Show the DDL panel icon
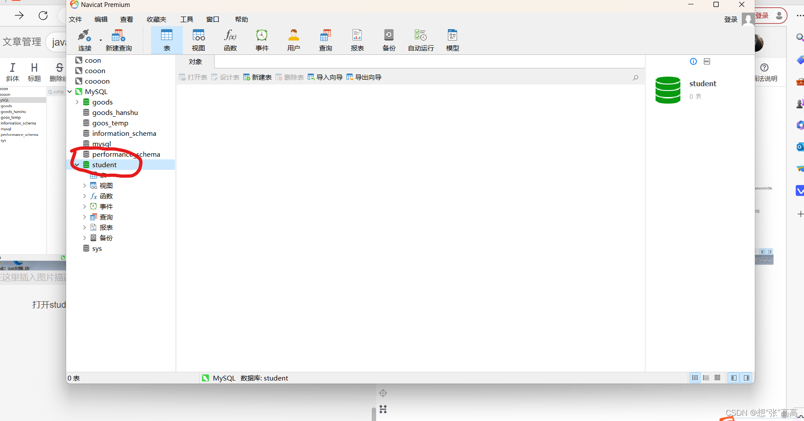Viewport: 804px width, 421px height. [x=707, y=61]
